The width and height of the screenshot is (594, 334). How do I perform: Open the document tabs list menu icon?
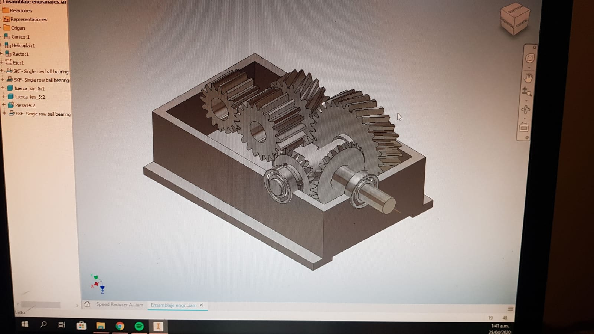(x=510, y=309)
